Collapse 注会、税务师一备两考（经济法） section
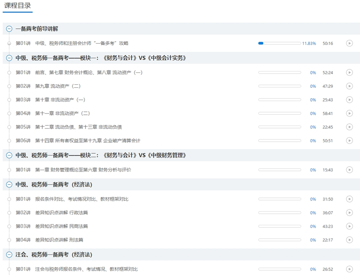Screen dimensions: 360x275 click(x=9, y=254)
